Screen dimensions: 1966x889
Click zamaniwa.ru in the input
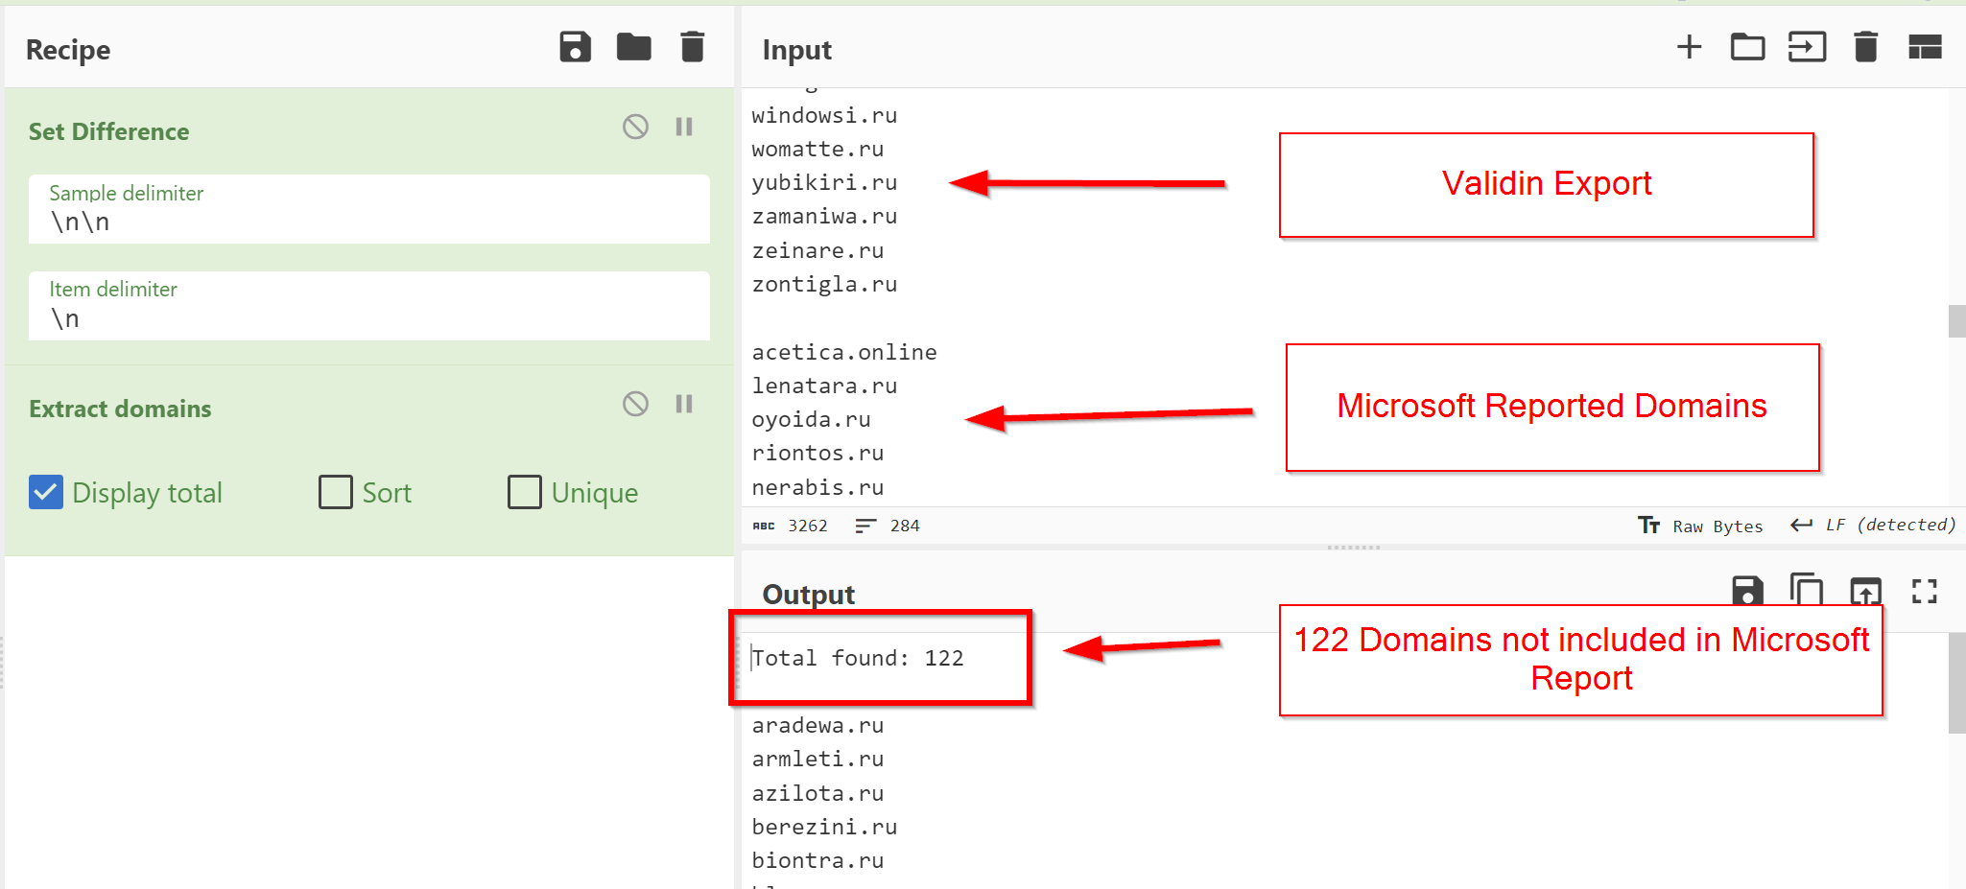pos(824,216)
